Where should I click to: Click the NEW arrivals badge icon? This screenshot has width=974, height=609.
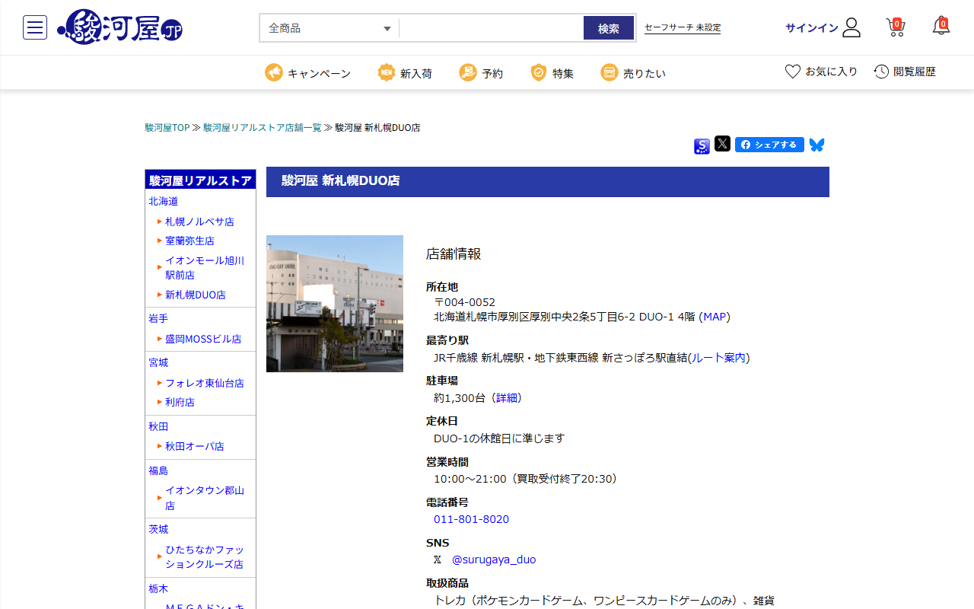(x=387, y=72)
